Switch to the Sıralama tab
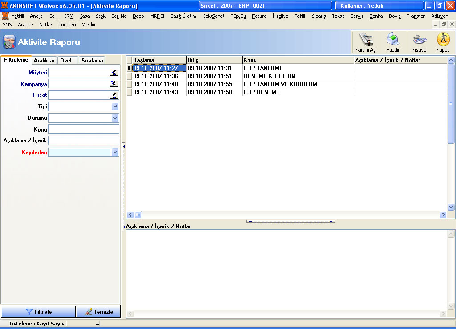 coord(92,61)
